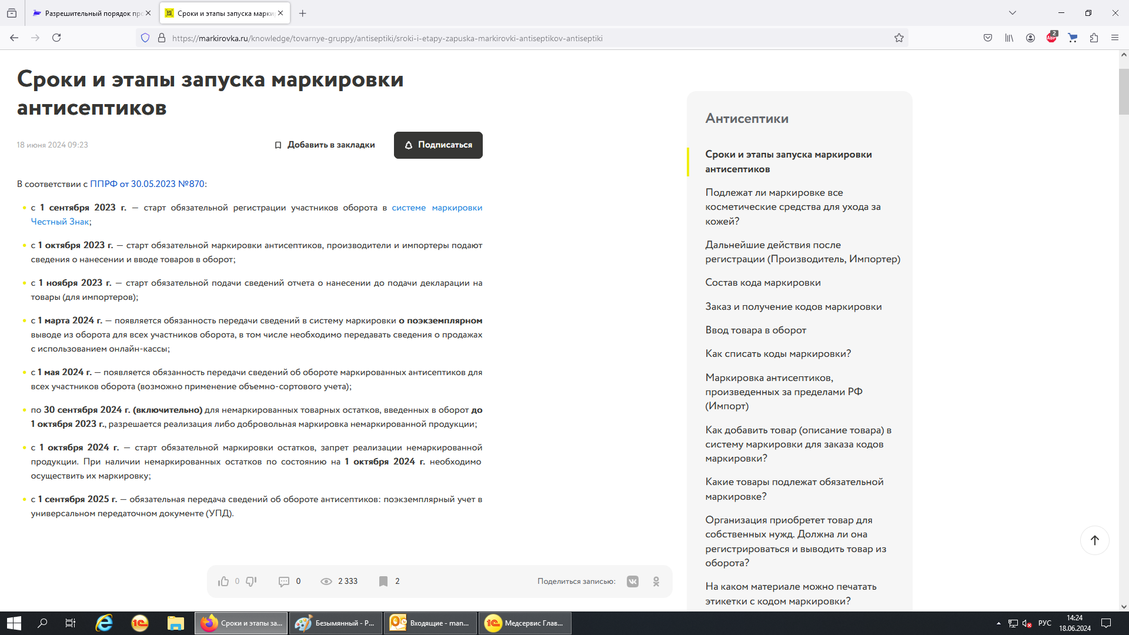Close the Сроки и этапы запуска tab

[x=280, y=13]
